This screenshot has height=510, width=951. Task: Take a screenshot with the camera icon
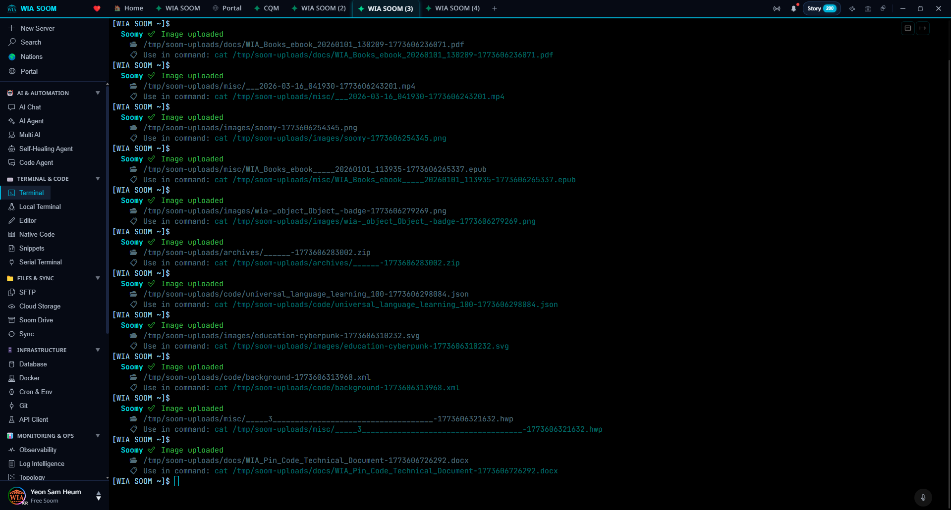pyautogui.click(x=868, y=8)
